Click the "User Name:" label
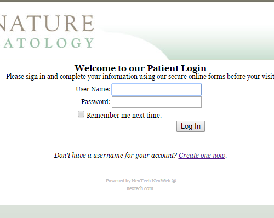This screenshot has width=274, height=218. point(93,89)
